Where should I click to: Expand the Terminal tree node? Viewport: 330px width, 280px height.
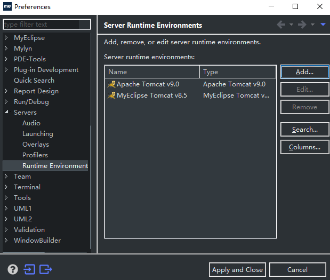pyautogui.click(x=6, y=187)
